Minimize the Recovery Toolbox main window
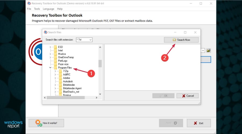The width and height of the screenshot is (242, 134). [191, 3]
